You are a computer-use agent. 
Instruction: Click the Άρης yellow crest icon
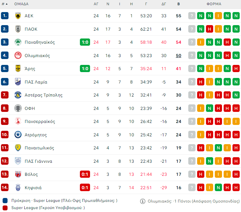pyautogui.click(x=18, y=69)
